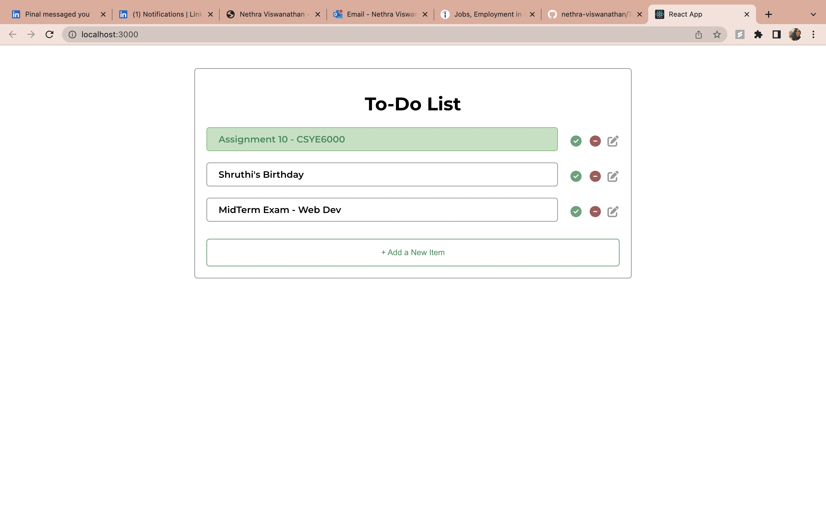
Task: Open the Chrome three-dot menu
Action: tap(813, 34)
